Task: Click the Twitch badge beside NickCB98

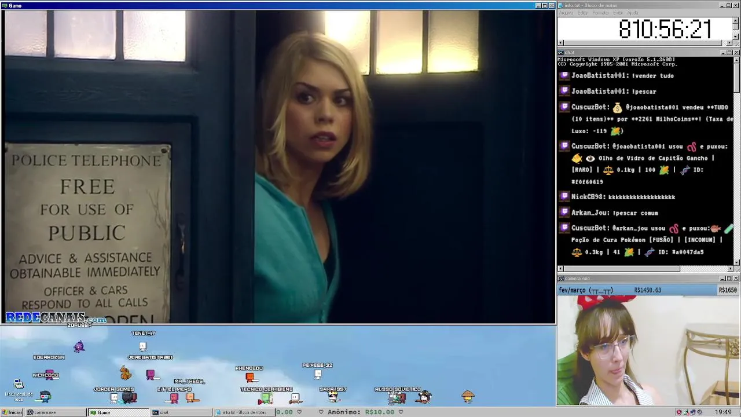Action: point(564,197)
